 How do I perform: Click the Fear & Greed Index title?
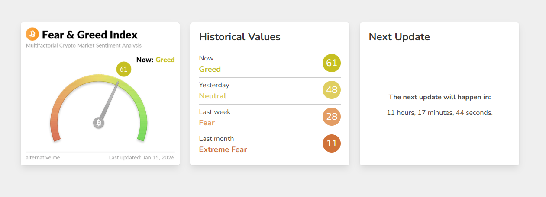[90, 35]
